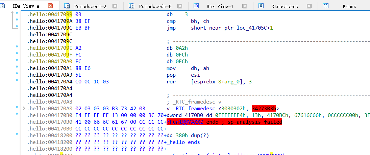Click the Hex View-1 tab icon
370x155 pixels.
pyautogui.click(x=196, y=6)
